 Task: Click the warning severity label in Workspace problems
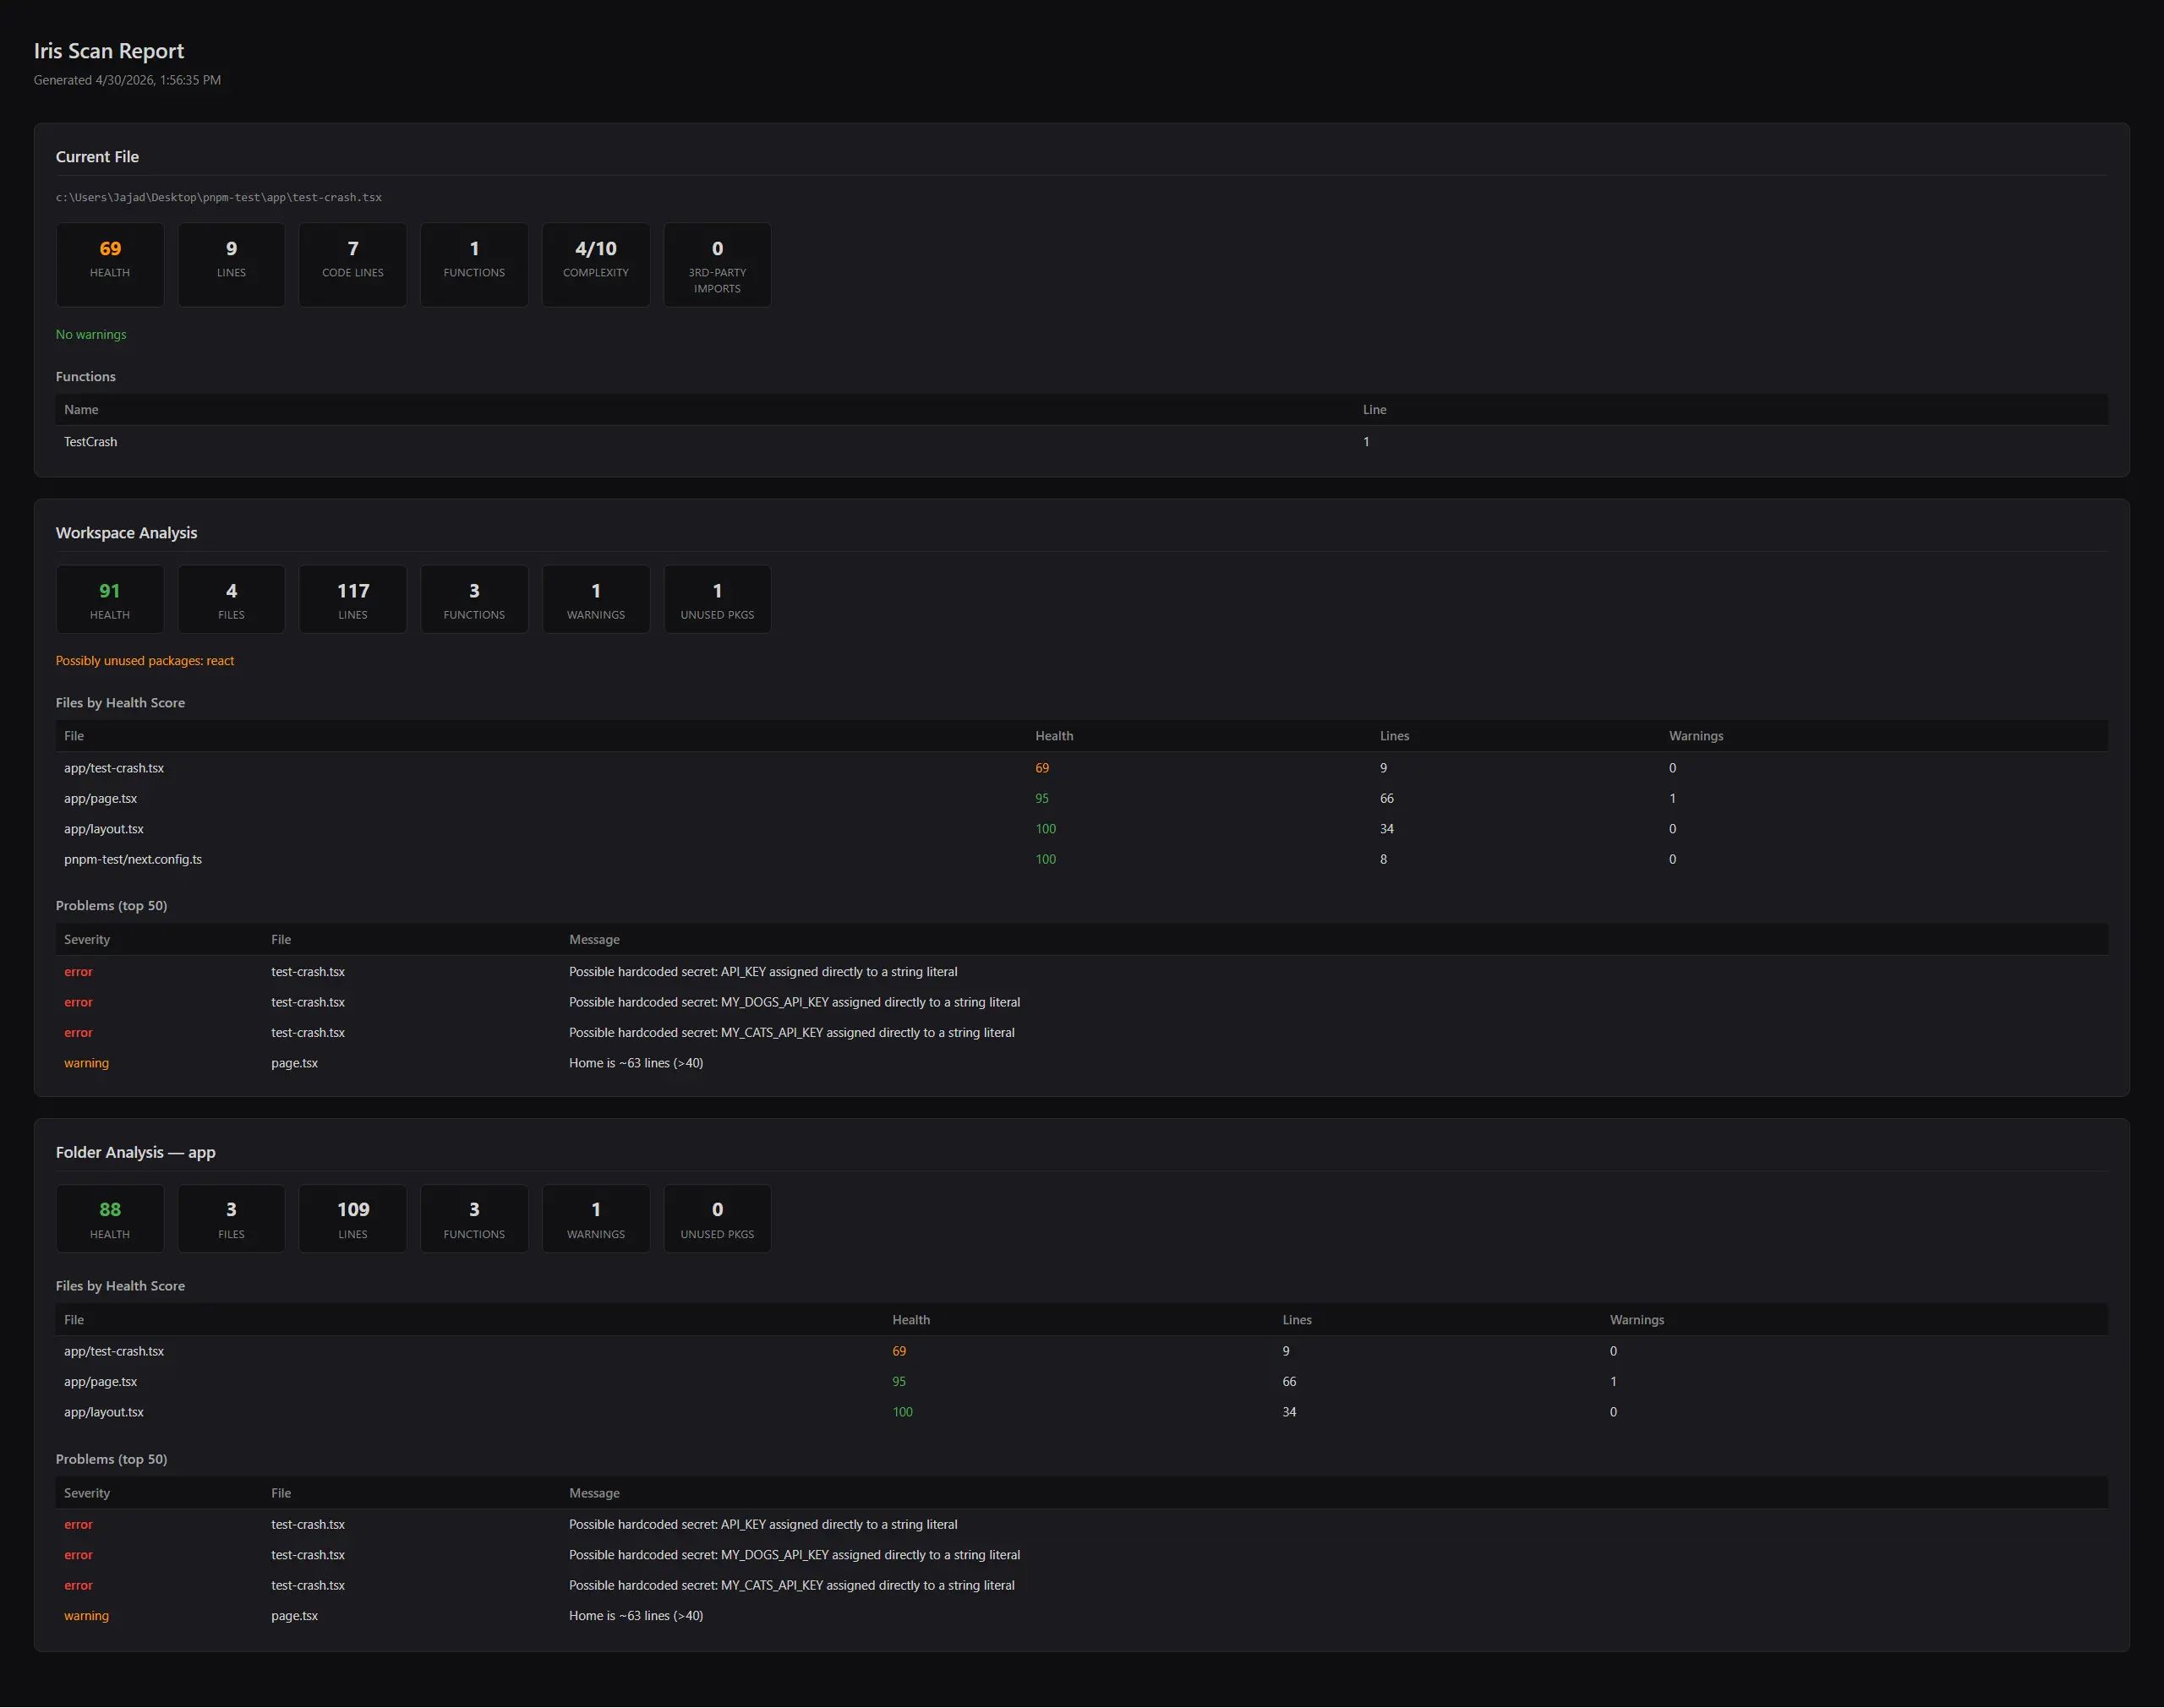86,1063
